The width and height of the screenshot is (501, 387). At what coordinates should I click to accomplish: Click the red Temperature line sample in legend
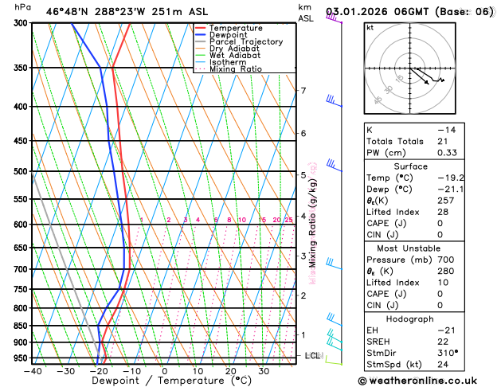click(201, 28)
